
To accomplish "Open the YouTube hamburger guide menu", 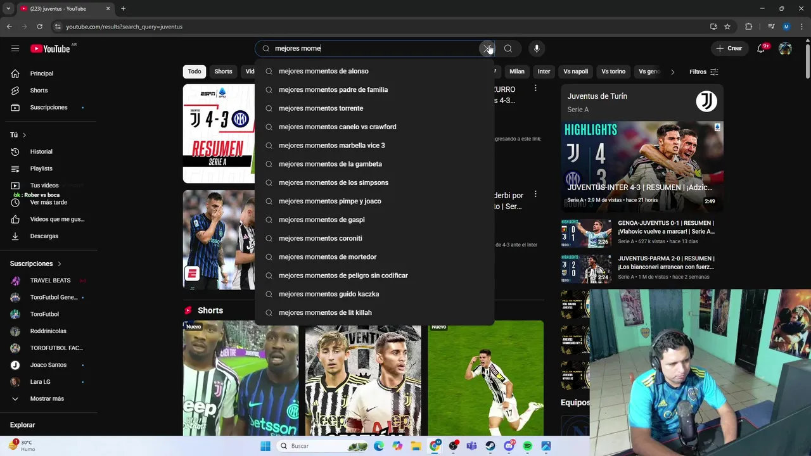I will coord(15,48).
